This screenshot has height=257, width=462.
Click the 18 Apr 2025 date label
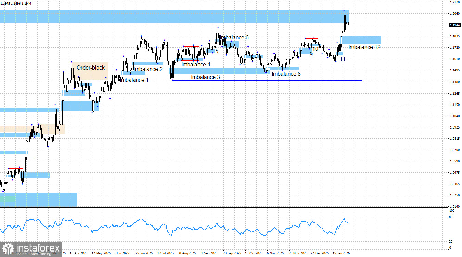pyautogui.click(x=78, y=253)
